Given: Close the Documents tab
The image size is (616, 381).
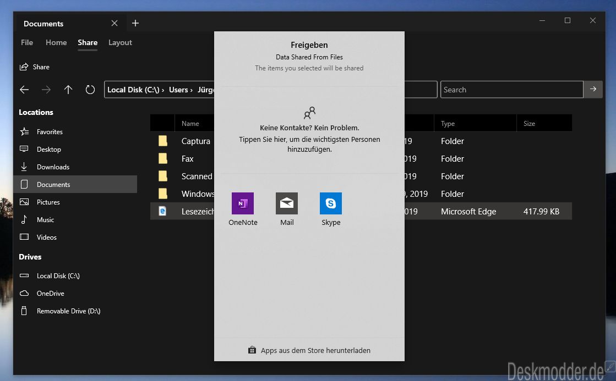Looking at the screenshot, I should 115,23.
